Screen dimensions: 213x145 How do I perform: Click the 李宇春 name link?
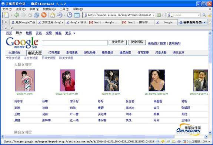pos(102,120)
